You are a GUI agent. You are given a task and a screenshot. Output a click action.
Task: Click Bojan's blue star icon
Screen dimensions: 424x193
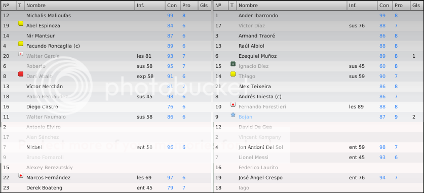click(x=233, y=114)
